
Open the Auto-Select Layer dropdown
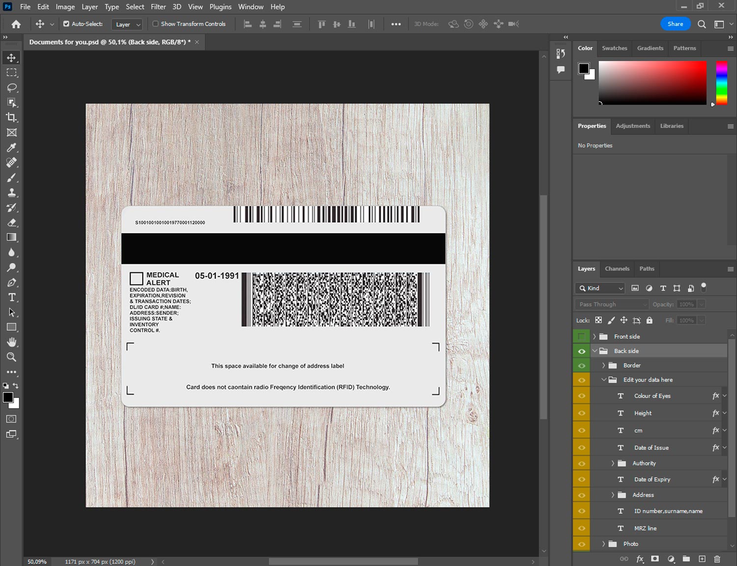(127, 24)
